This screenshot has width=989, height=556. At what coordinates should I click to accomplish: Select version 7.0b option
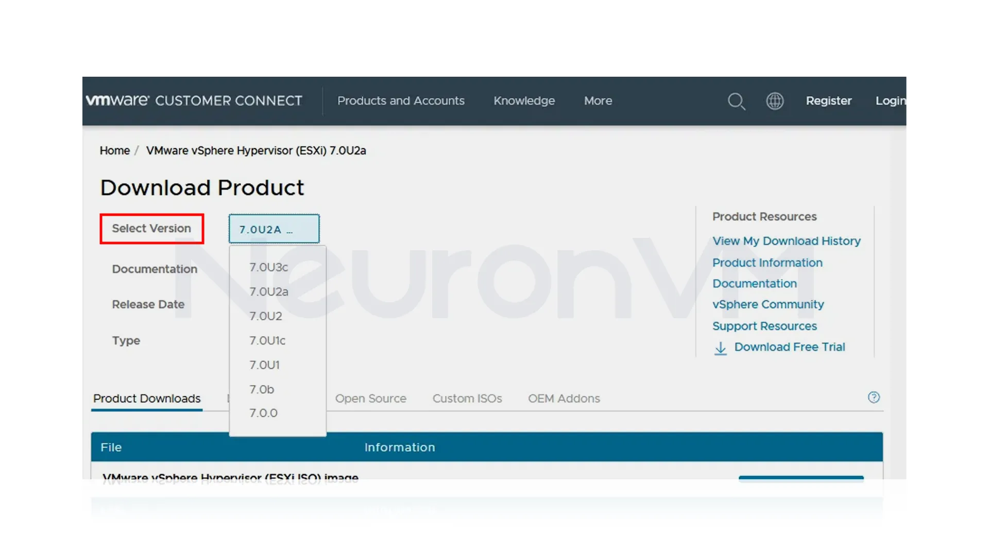pos(262,389)
